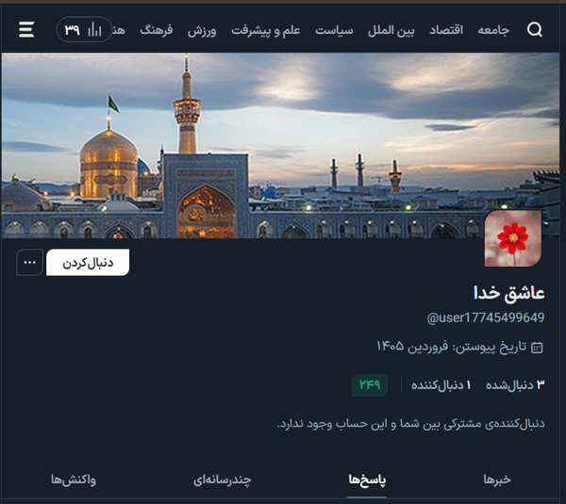
Task: Open the search magnifier icon
Action: tap(535, 29)
